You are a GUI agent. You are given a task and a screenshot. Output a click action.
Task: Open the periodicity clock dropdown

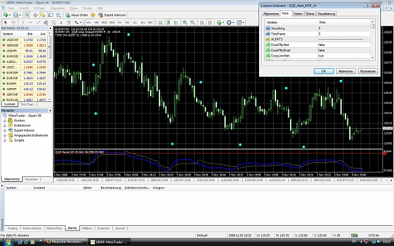pyautogui.click(x=230, y=23)
